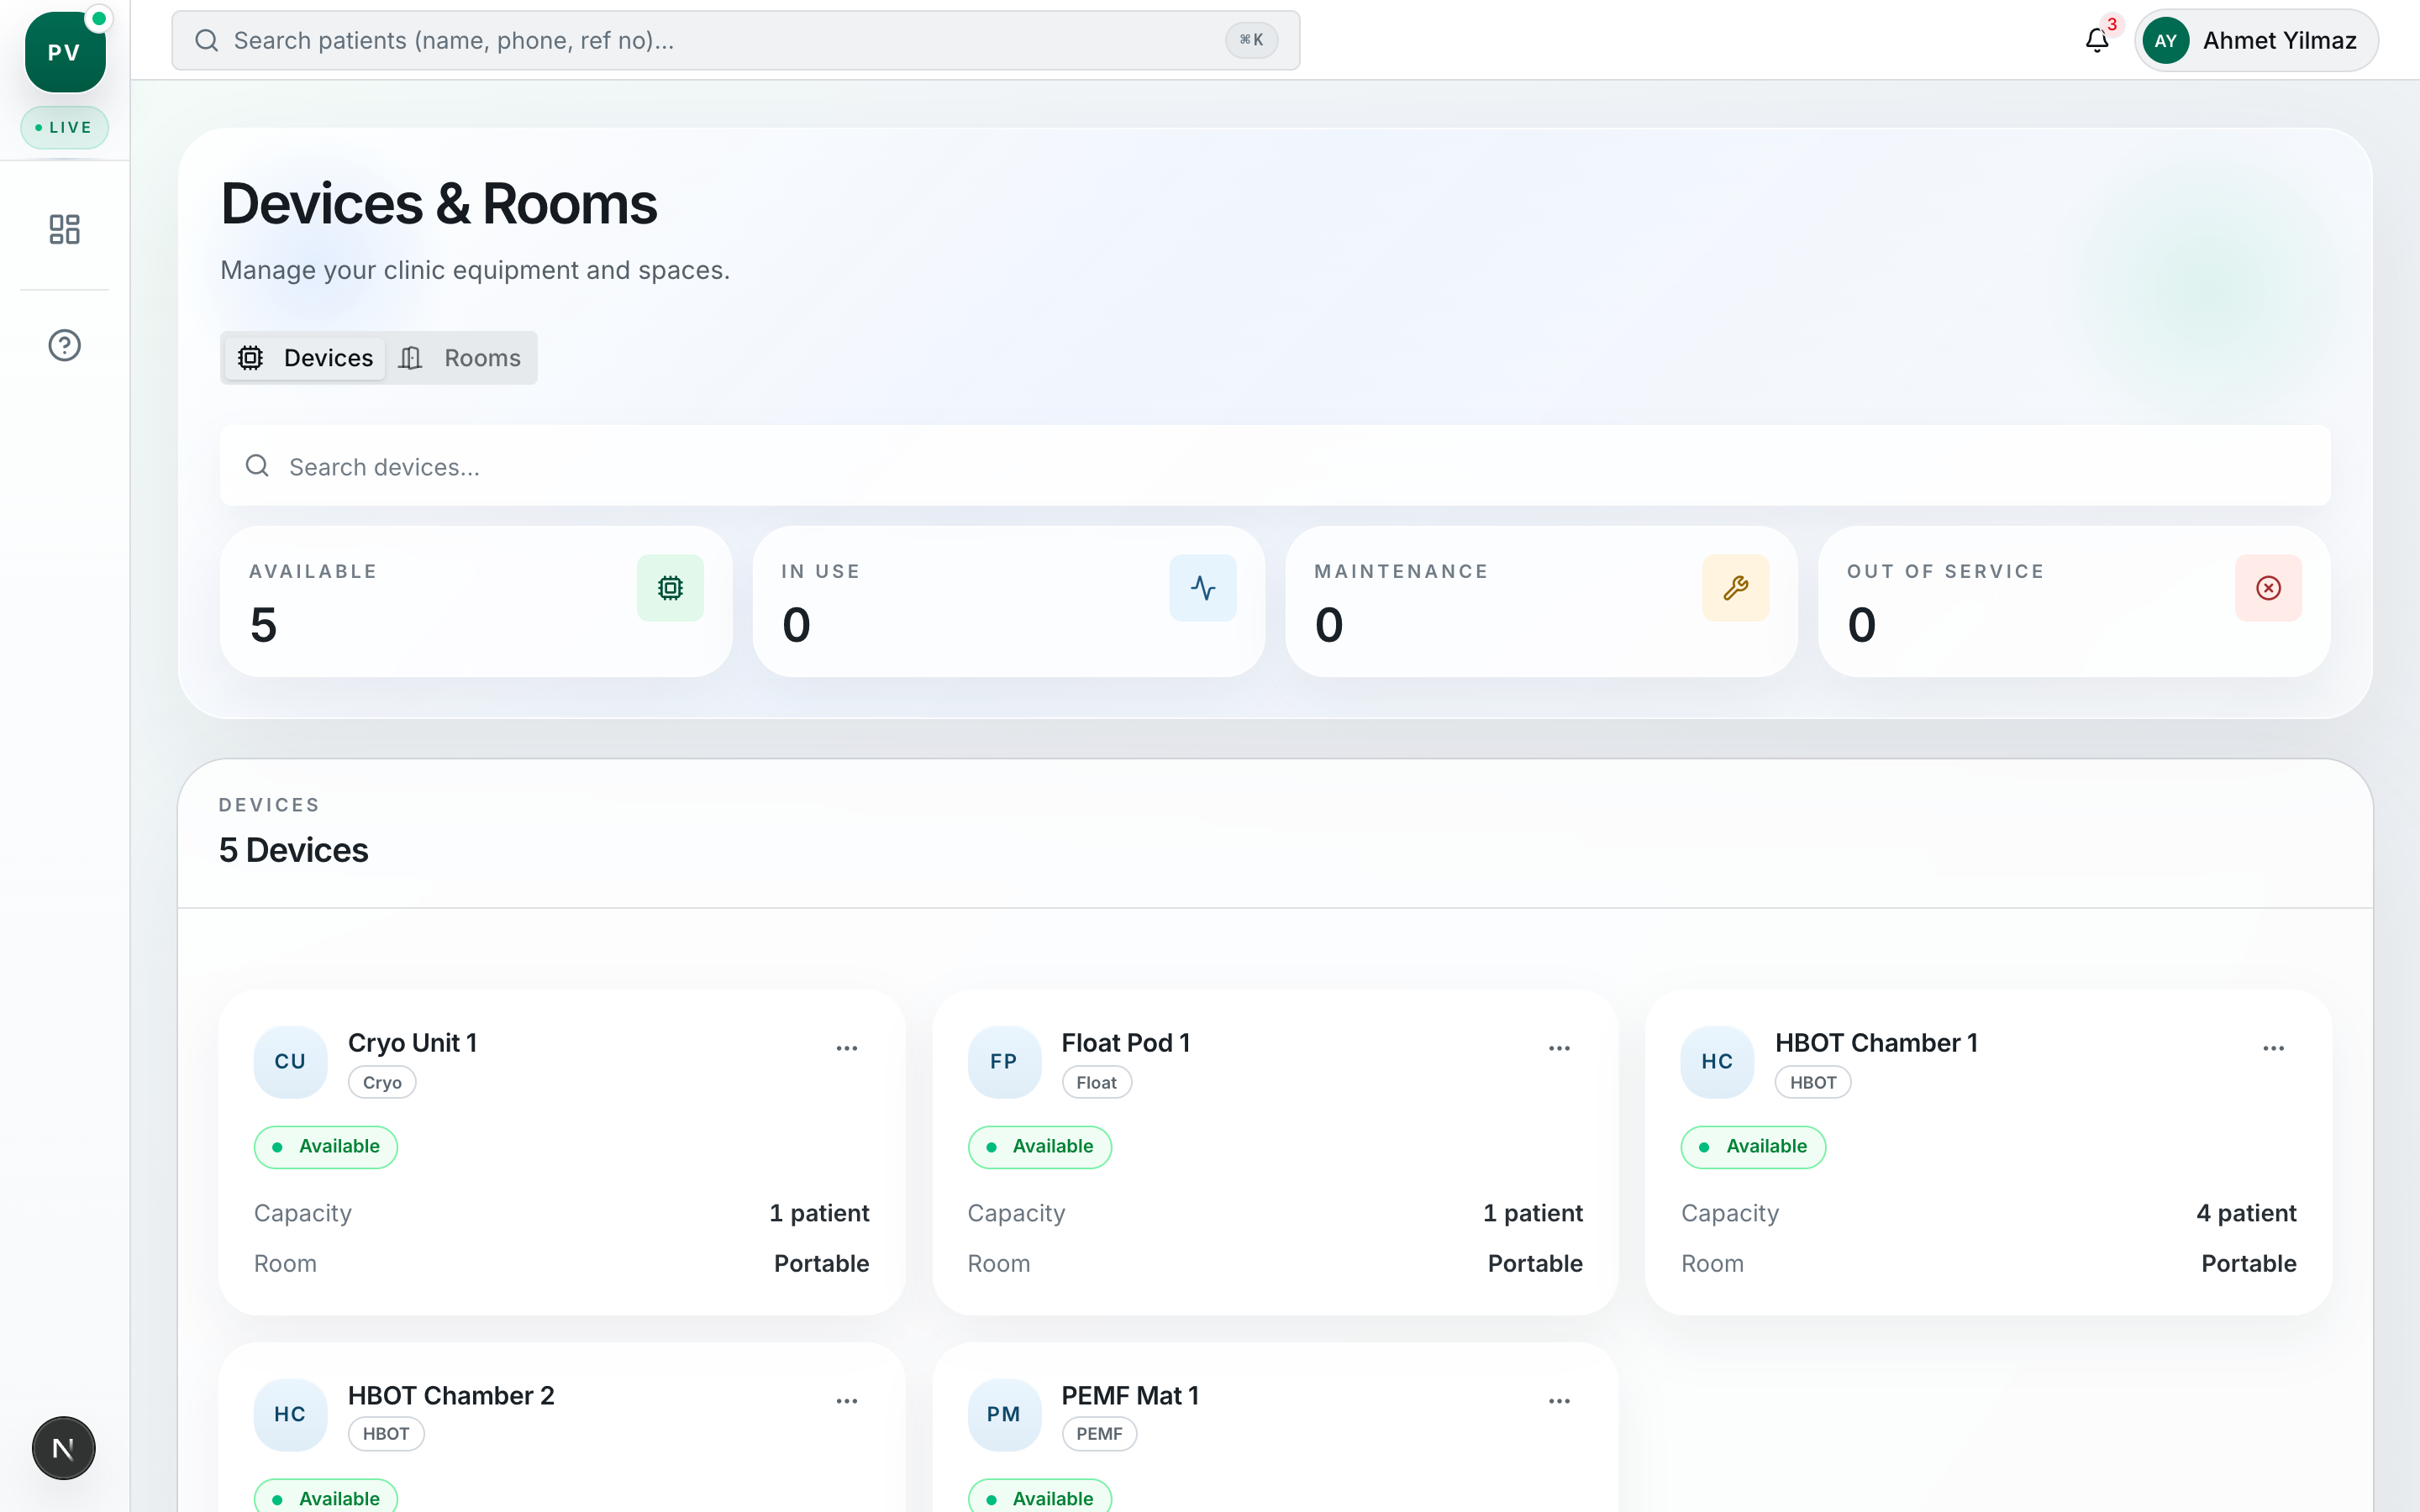Click the HBOT Chamber 1 device name
This screenshot has height=1512, width=2420.
click(x=1876, y=1043)
